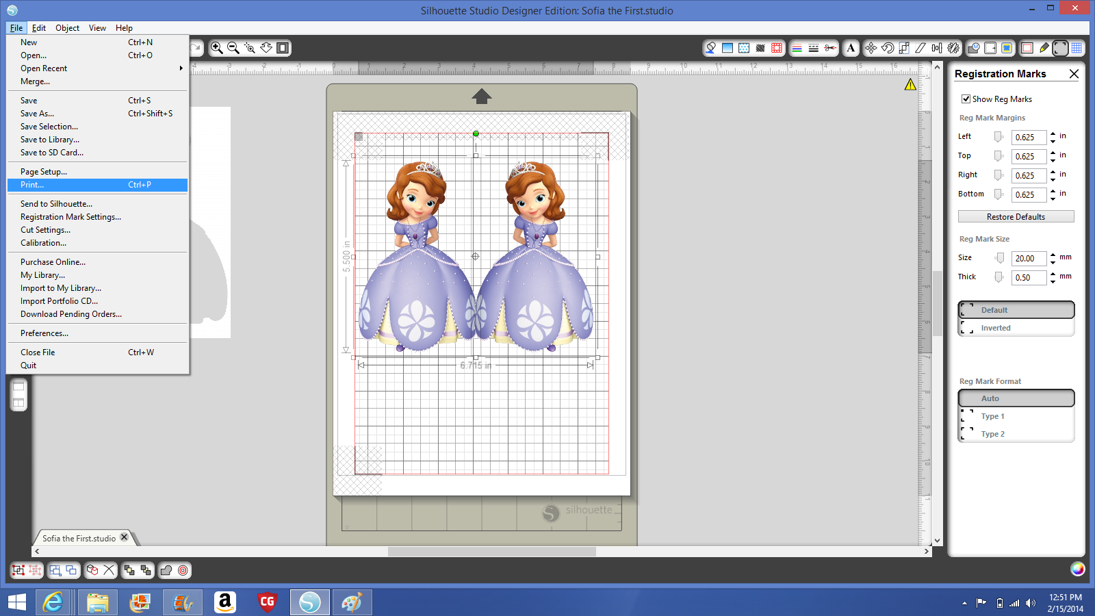Click the Delete X icon in bottom toolbar
1095x616 pixels.
point(109,570)
